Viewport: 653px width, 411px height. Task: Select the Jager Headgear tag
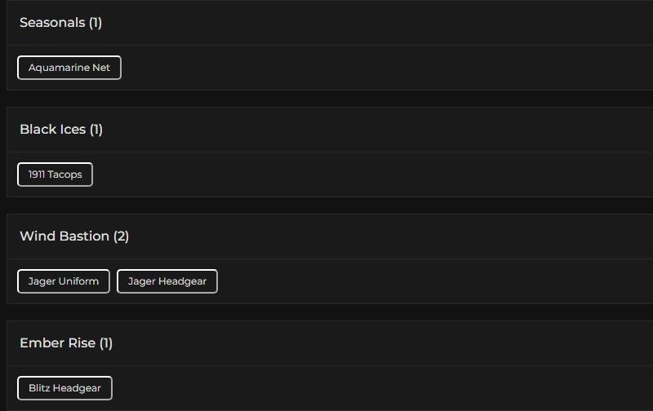(x=167, y=281)
